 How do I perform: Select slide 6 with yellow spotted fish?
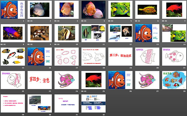tap(147, 10)
